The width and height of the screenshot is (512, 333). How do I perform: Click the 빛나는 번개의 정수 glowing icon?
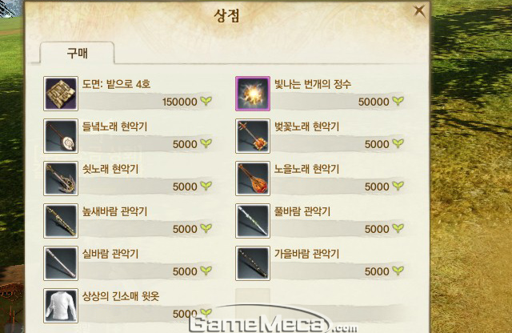click(253, 94)
